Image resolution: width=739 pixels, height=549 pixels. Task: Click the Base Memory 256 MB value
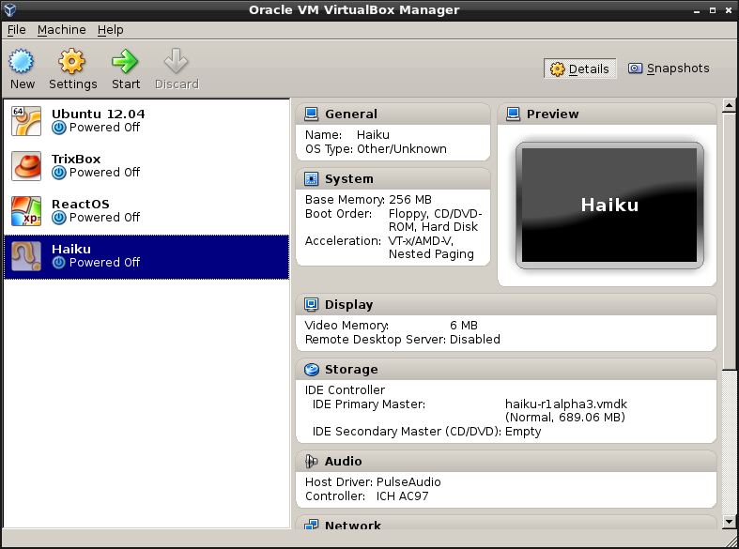410,200
